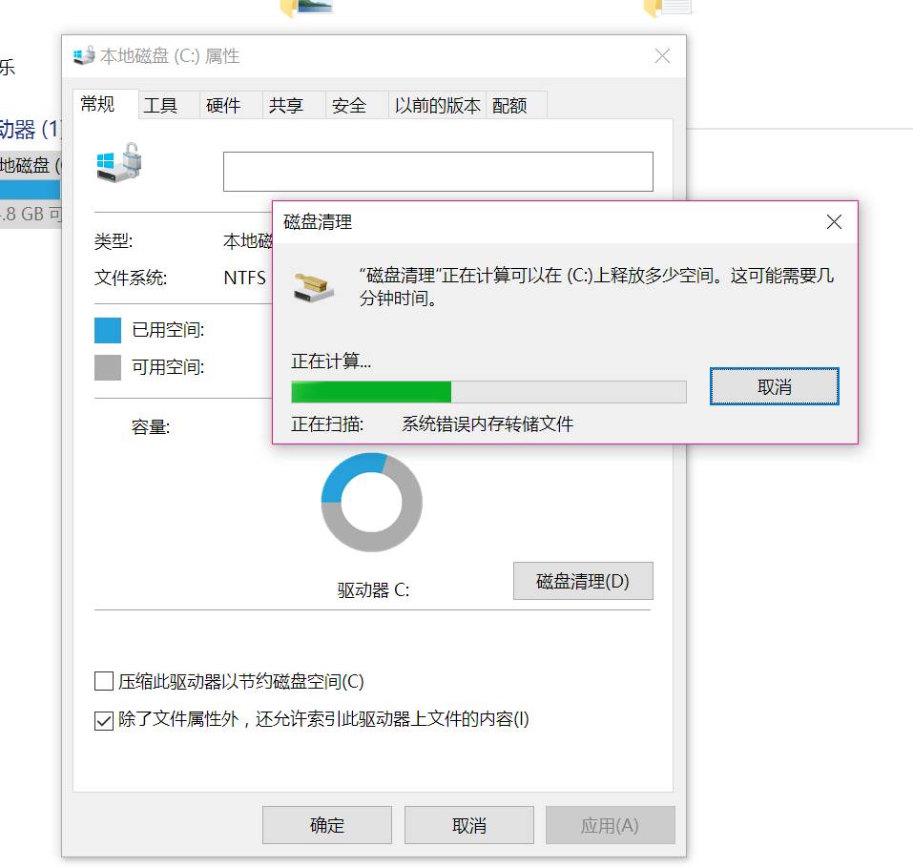Image resolution: width=913 pixels, height=867 pixels.
Task: Click the C: drive icon in properties
Action: (119, 162)
